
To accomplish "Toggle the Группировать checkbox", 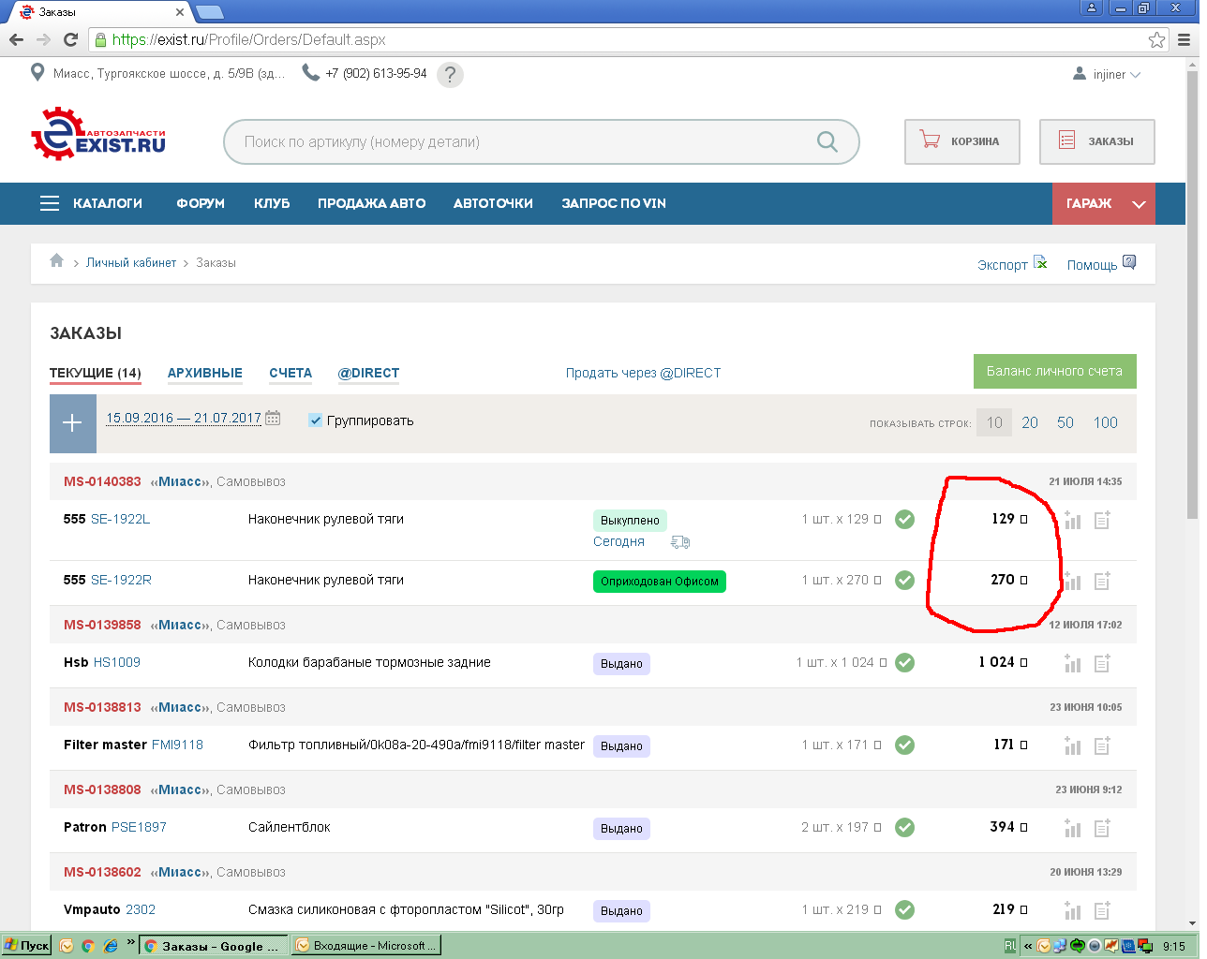I will pyautogui.click(x=316, y=420).
